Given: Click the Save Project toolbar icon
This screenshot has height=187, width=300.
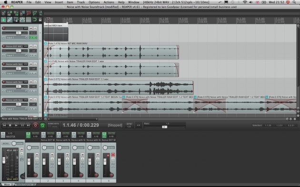Looking at the screenshot, I should pos(16,13).
